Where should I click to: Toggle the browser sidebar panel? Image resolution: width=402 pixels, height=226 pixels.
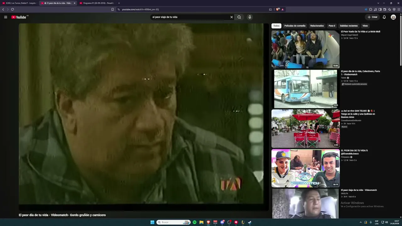(380, 9)
